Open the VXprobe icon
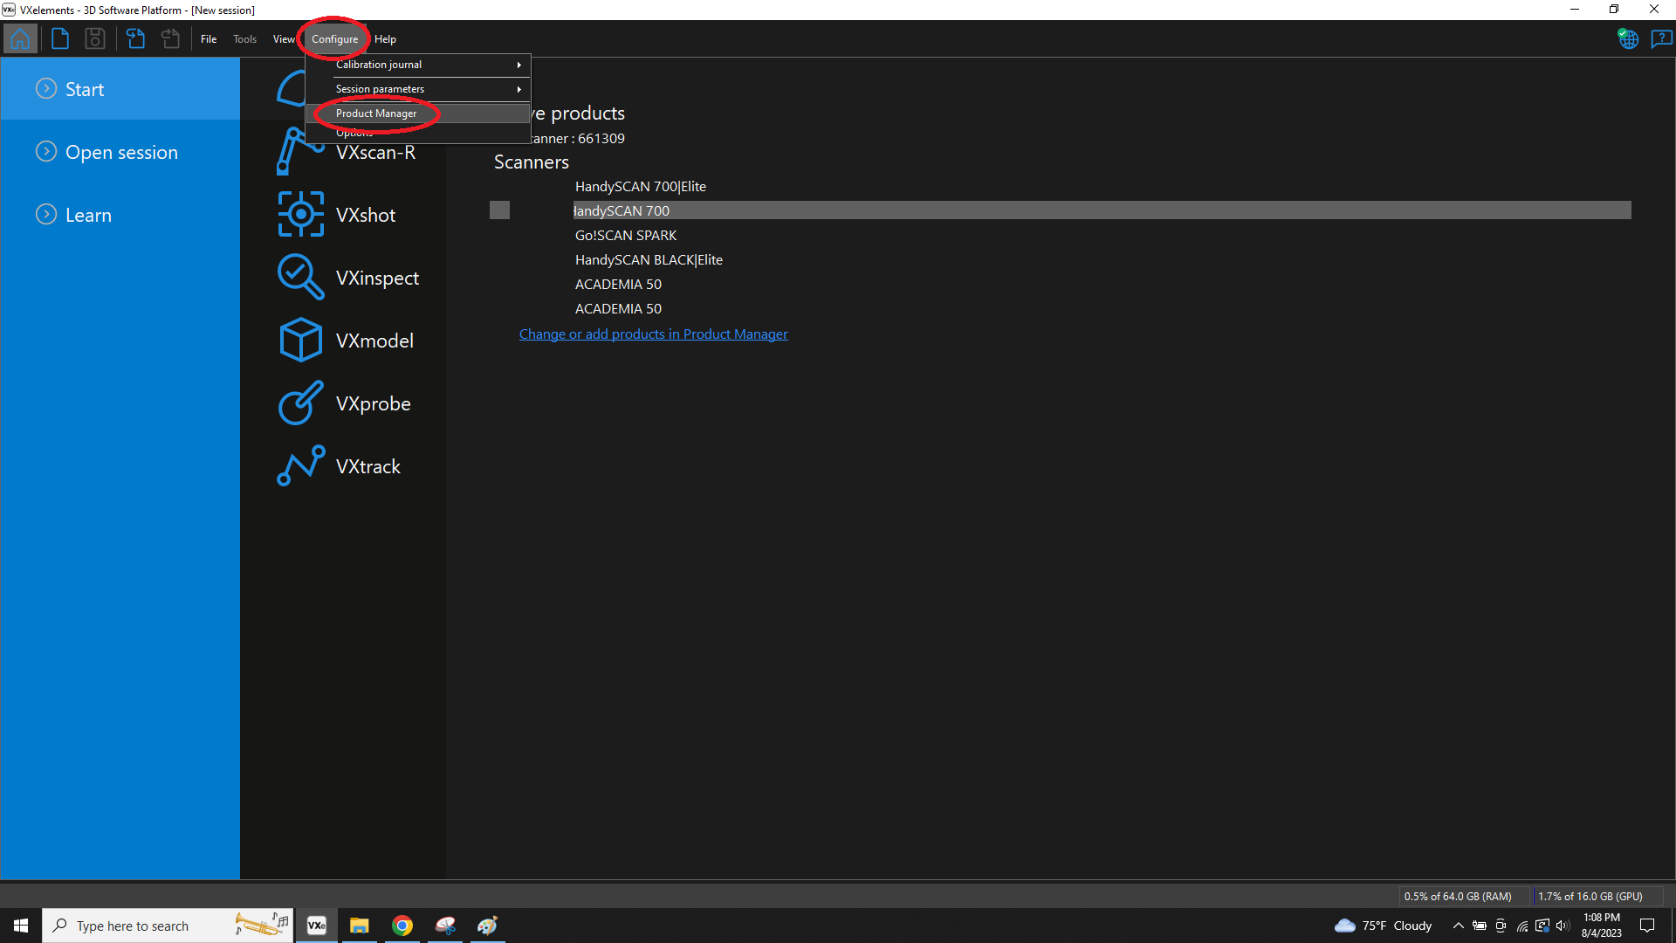Viewport: 1676px width, 943px height. click(x=300, y=403)
